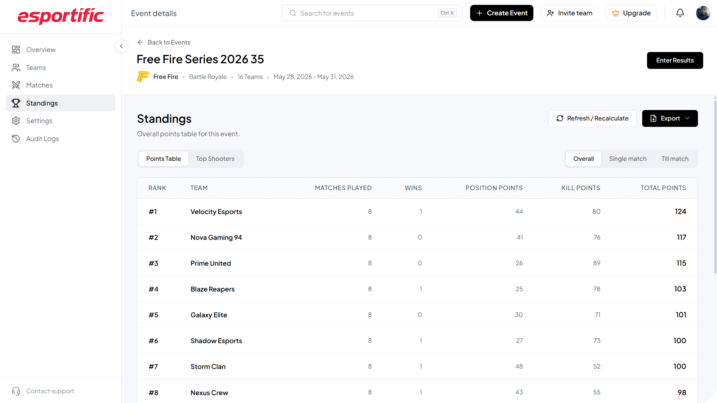
Task: Click the plus icon on Create Event
Action: pos(479,13)
